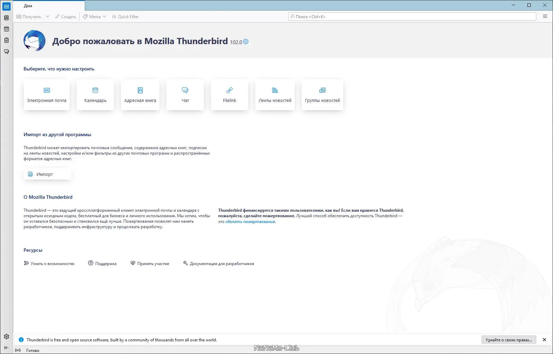The width and height of the screenshot is (553, 354).
Task: Click the Готово status text
Action: click(x=33, y=350)
